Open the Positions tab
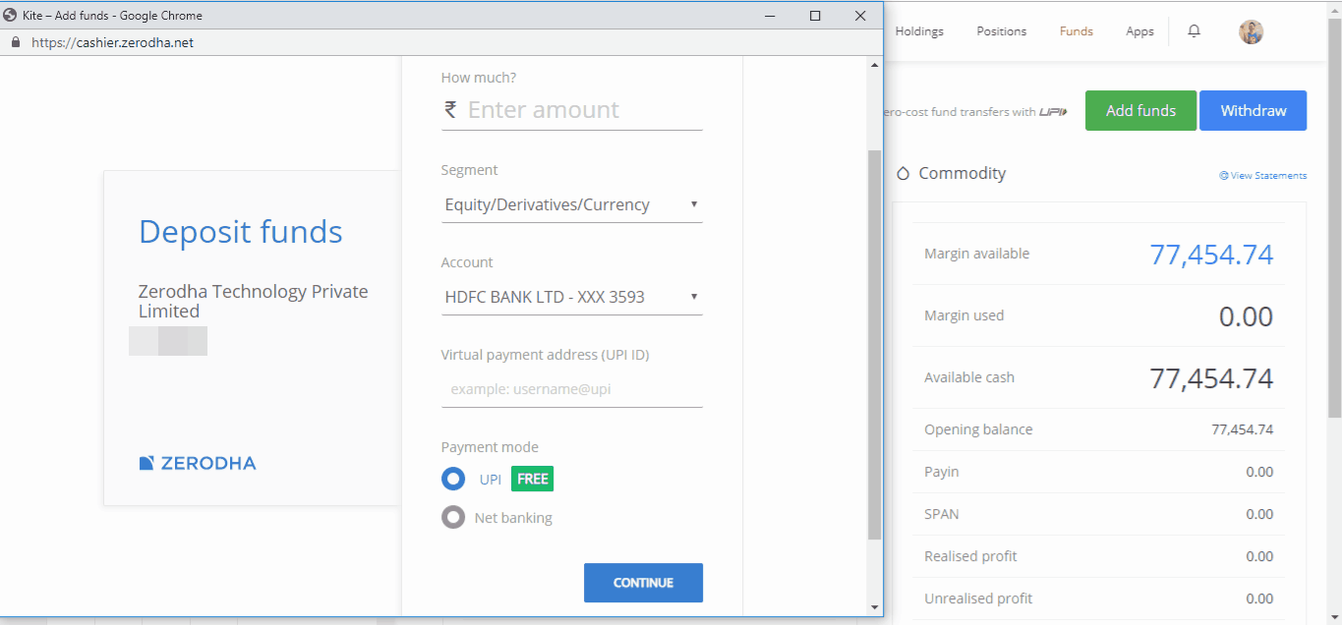Viewport: 1342px width, 625px height. tap(1002, 31)
